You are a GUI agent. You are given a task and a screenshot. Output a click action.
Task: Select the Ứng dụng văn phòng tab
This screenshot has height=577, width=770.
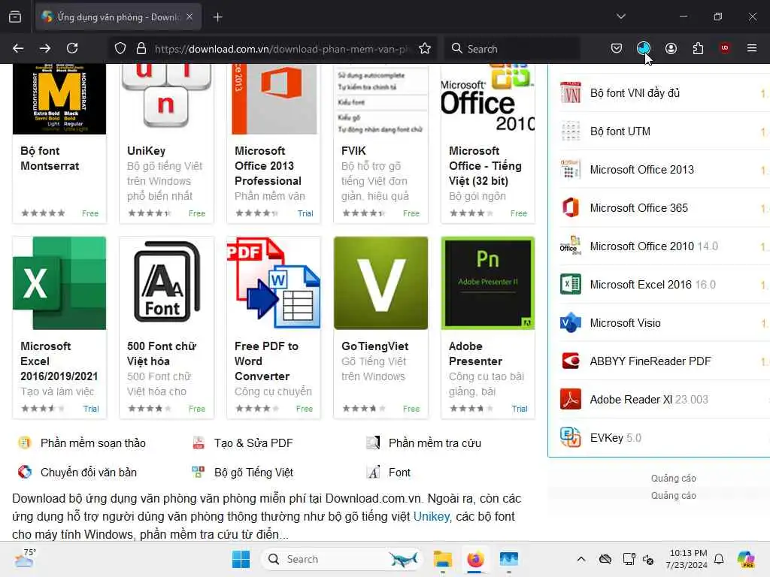(x=118, y=17)
